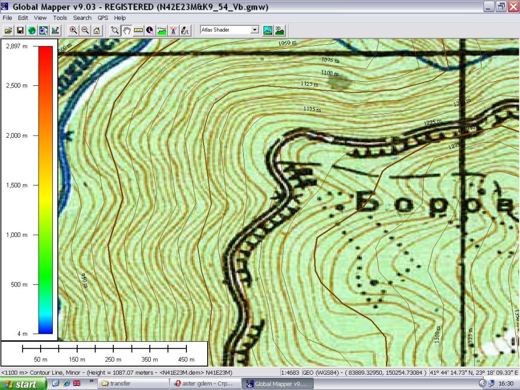Click the Download Online Data globe icon
The image size is (520, 390).
click(x=32, y=30)
